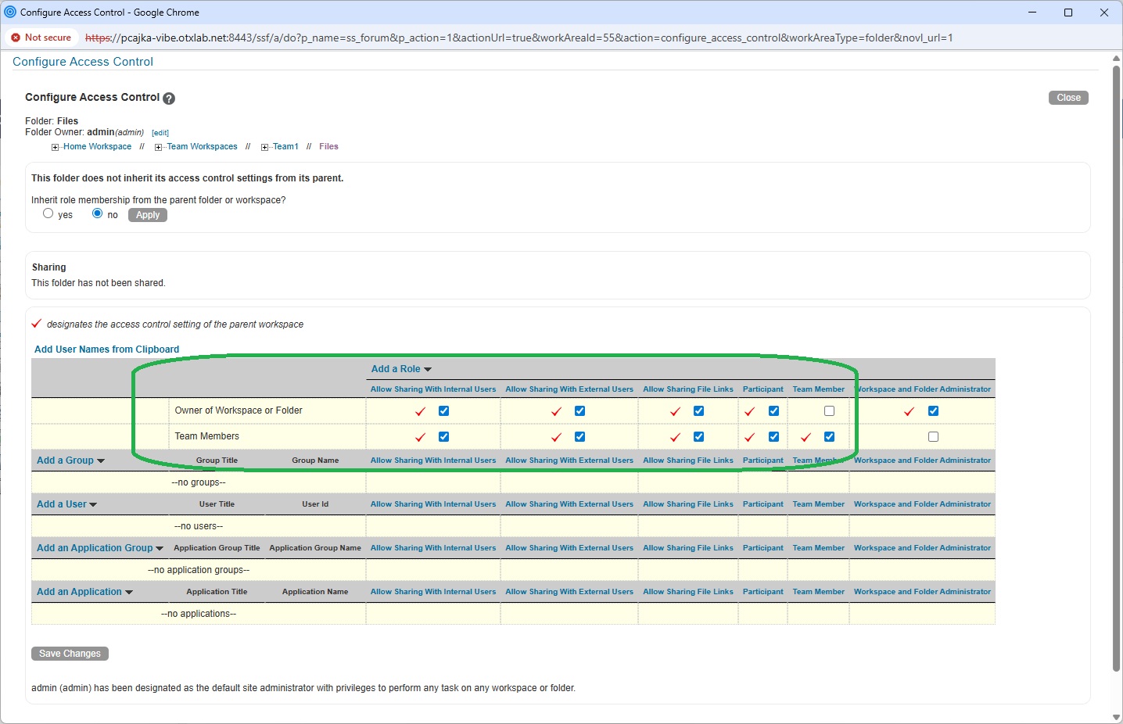Click Allow Sharing With Internal Users role header
Viewport: 1123px width, 724px height.
click(x=433, y=389)
